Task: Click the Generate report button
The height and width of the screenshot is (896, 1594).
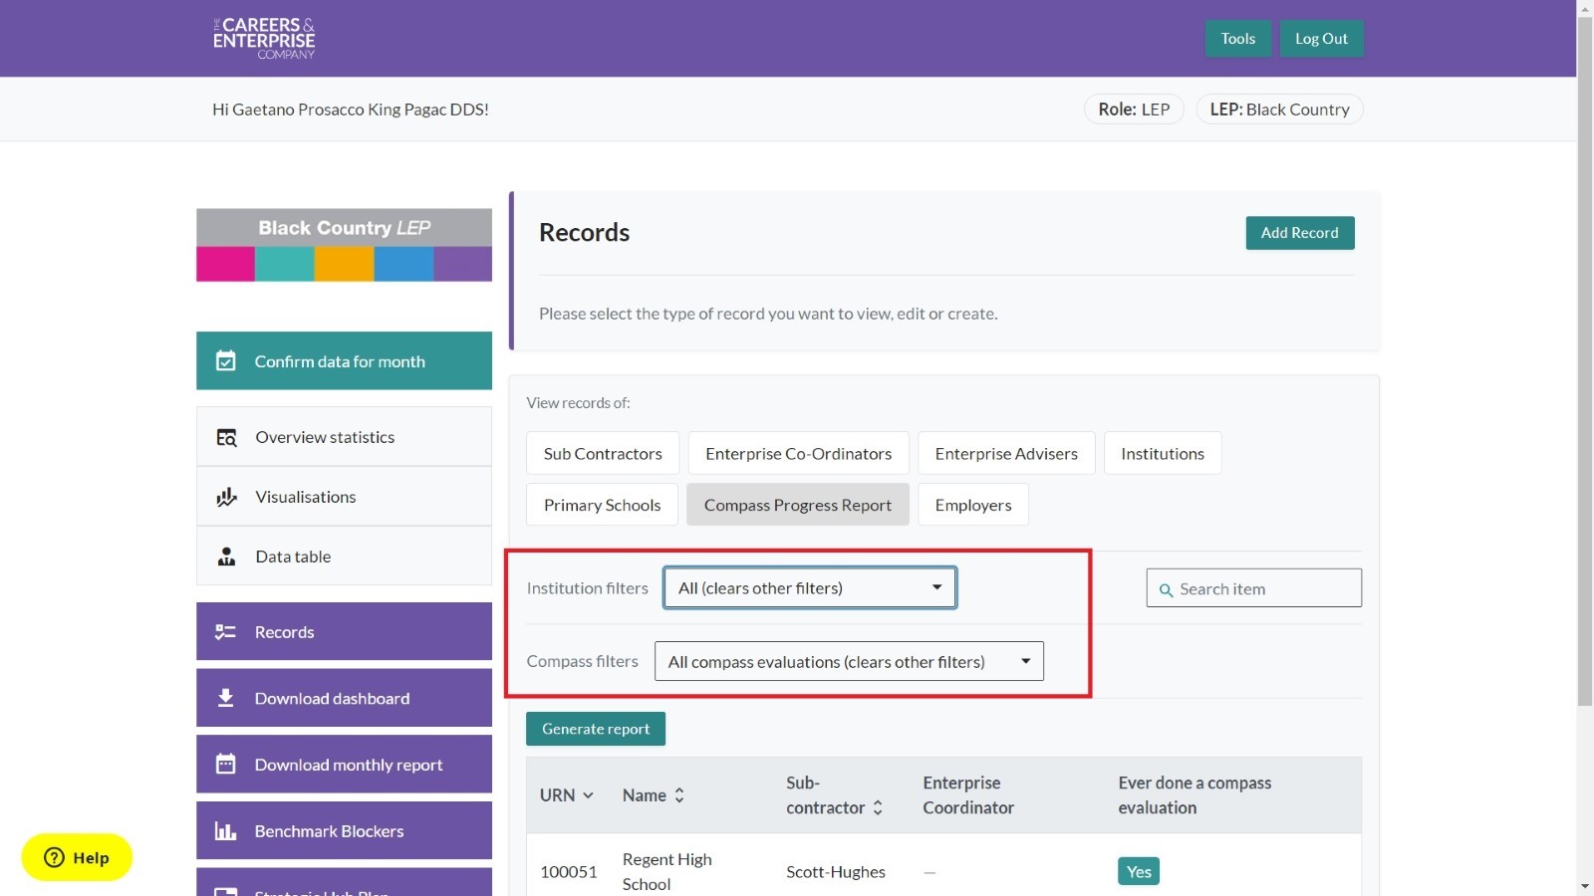Action: pos(595,729)
